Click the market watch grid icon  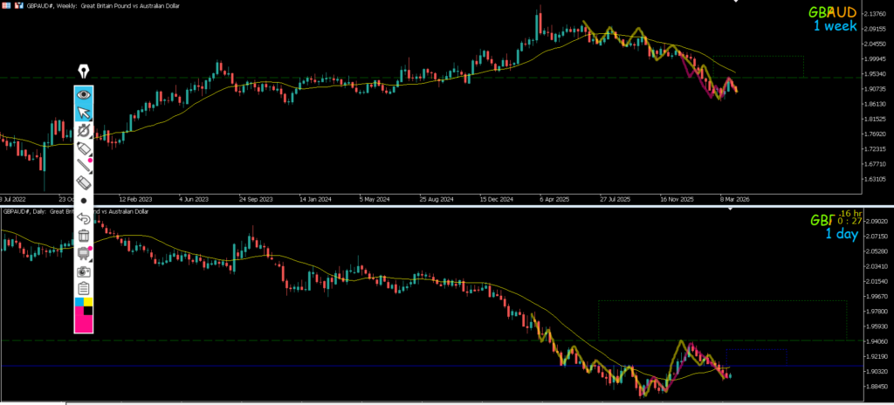pos(6,5)
